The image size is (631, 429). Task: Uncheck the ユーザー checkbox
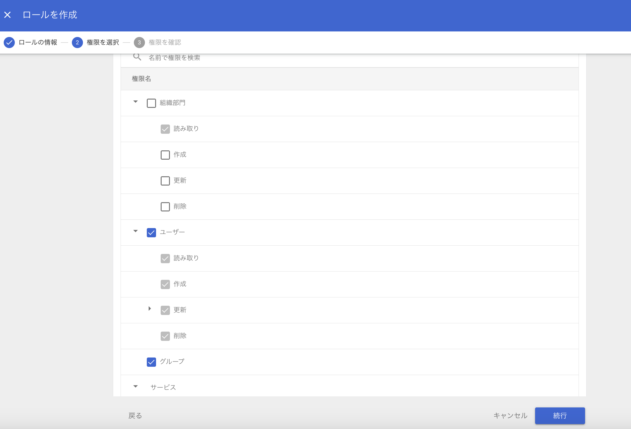pyautogui.click(x=151, y=232)
